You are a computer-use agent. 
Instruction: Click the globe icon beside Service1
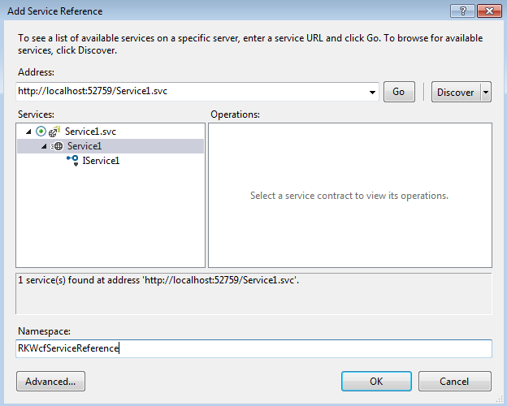58,146
